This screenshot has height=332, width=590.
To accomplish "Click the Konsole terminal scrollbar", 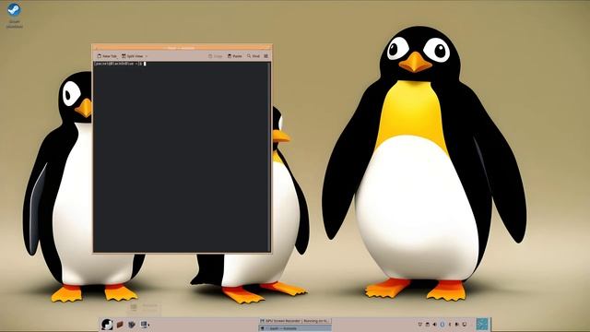I will click(x=269, y=157).
